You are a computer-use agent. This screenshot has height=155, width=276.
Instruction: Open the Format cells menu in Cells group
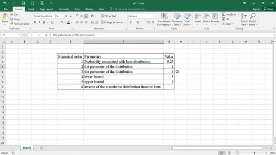[215, 19]
